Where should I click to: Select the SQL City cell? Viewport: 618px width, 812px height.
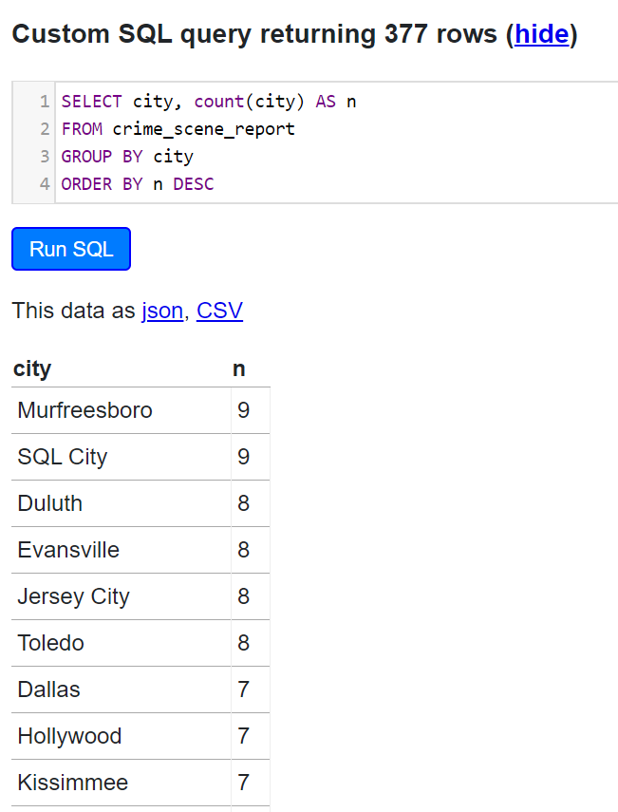(122, 457)
